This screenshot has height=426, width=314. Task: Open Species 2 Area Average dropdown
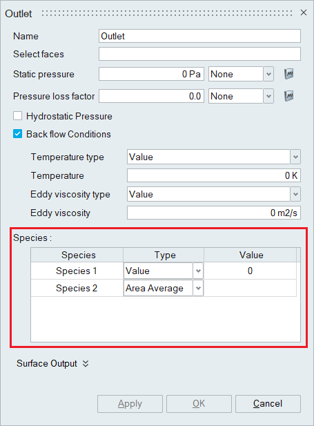pyautogui.click(x=164, y=288)
